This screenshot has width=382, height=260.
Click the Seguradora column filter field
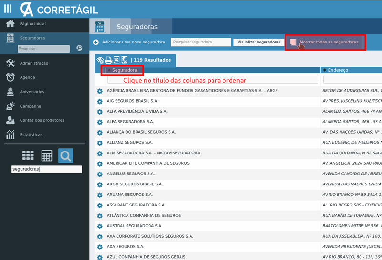coord(212,79)
